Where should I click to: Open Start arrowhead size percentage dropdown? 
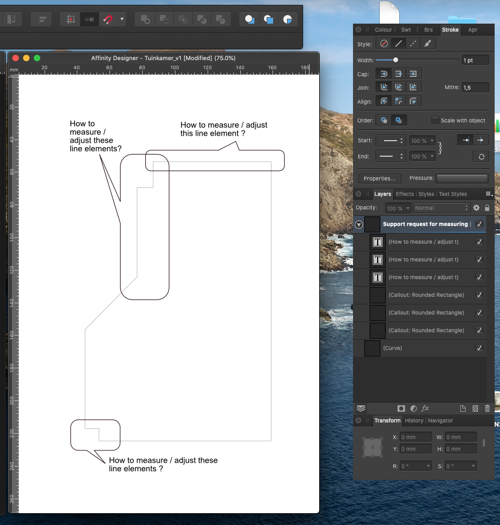[x=422, y=141]
